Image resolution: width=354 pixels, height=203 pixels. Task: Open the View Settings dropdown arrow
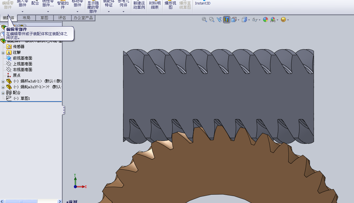(x=288, y=20)
